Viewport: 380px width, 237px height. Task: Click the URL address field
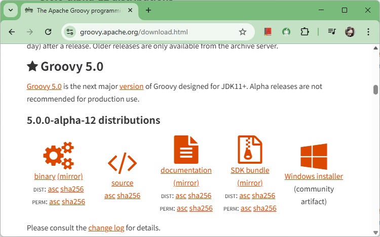[x=152, y=32]
